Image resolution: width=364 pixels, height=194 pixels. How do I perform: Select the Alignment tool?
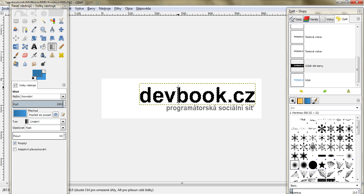click(16, 38)
